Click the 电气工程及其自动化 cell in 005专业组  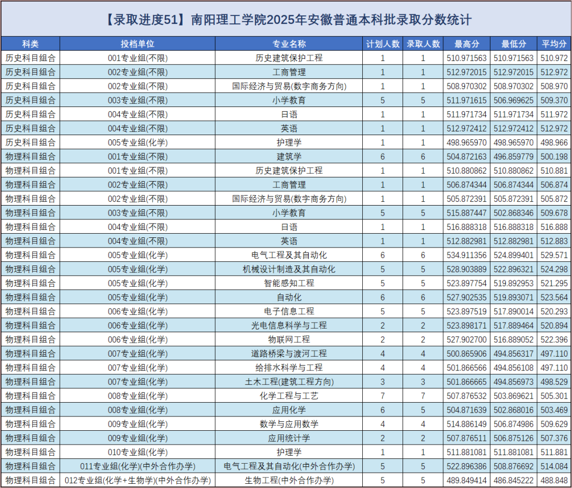pos(289,255)
